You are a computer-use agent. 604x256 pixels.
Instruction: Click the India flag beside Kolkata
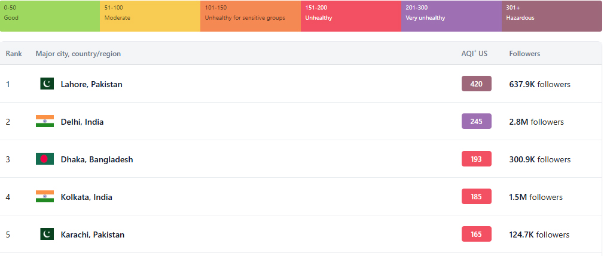tap(45, 197)
